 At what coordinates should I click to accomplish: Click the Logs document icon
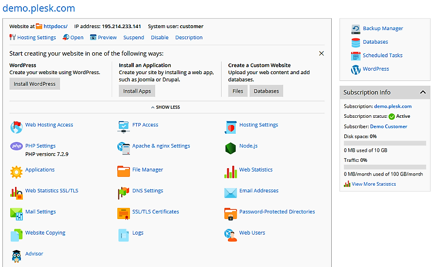pos(124,235)
